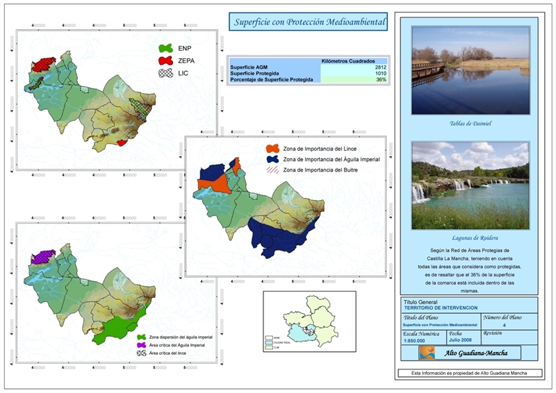Click 'Área crítica del lince' legend text
The width and height of the screenshot is (556, 393).
click(167, 353)
